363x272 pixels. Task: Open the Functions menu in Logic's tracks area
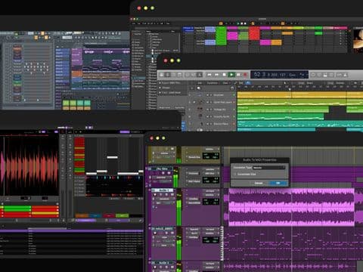pos(213,83)
